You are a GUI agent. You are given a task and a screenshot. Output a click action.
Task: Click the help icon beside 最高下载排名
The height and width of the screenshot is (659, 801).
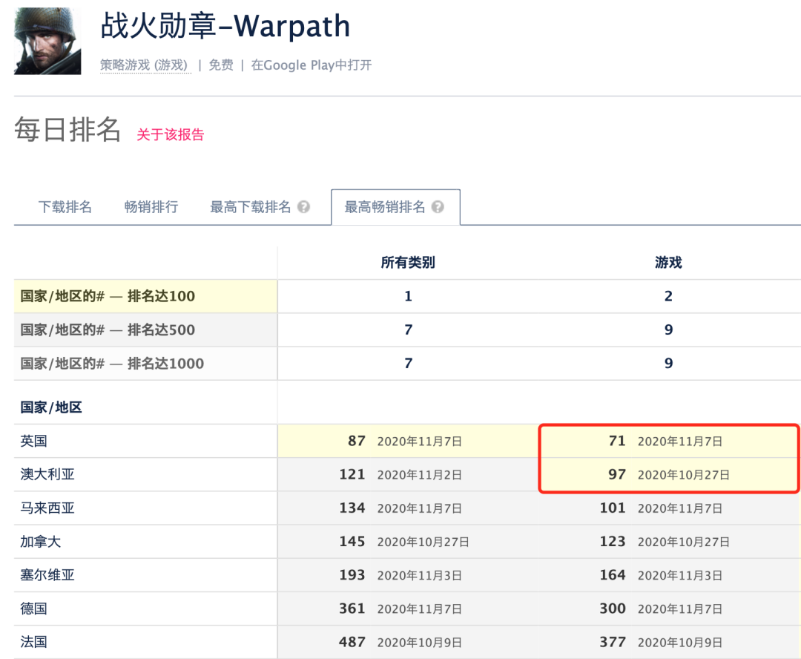pos(304,207)
